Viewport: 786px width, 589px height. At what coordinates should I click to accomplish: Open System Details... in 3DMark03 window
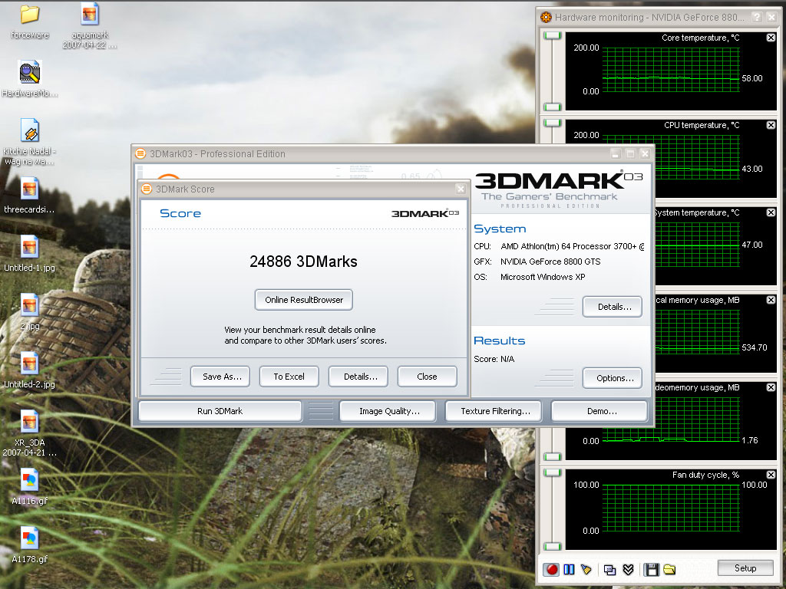tap(613, 307)
